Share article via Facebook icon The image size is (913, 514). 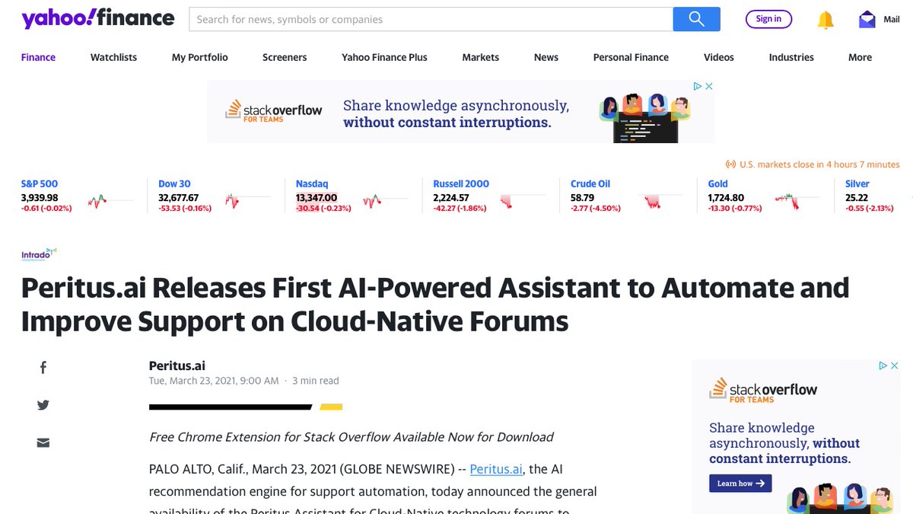point(43,368)
